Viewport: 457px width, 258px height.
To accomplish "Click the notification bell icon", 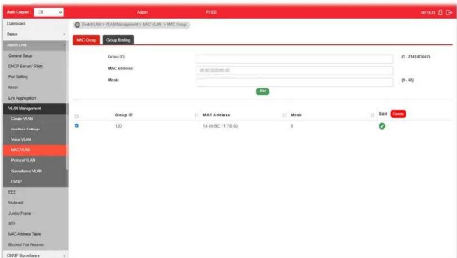I will 440,12.
